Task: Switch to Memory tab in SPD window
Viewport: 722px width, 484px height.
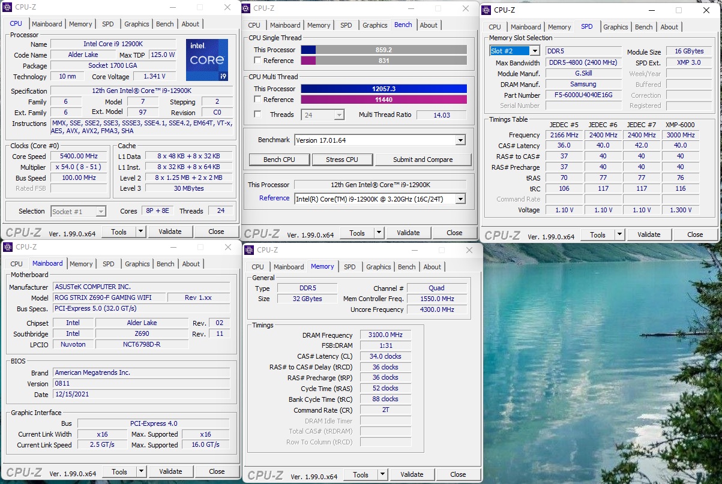Action: tap(559, 27)
